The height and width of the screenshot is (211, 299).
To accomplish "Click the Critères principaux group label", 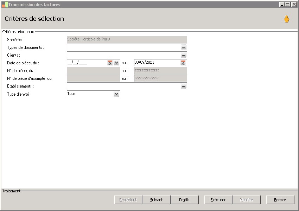I will [18, 32].
